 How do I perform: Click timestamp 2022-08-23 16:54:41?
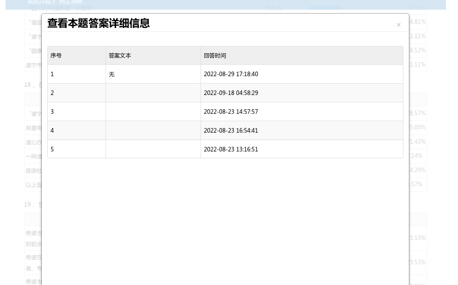pyautogui.click(x=231, y=131)
